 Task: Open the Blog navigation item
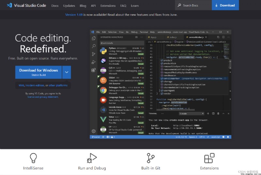pos(83,6)
